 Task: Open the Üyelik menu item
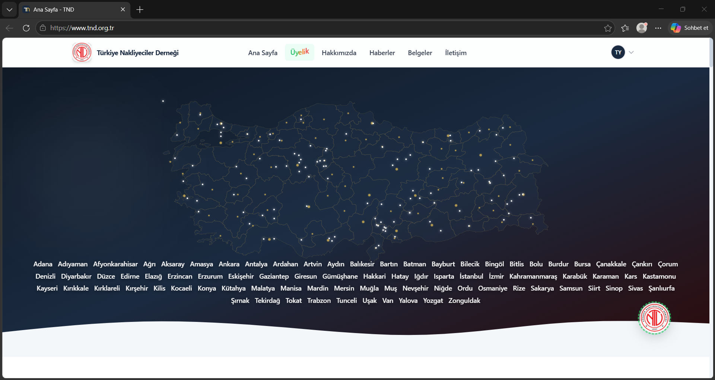[x=300, y=52]
